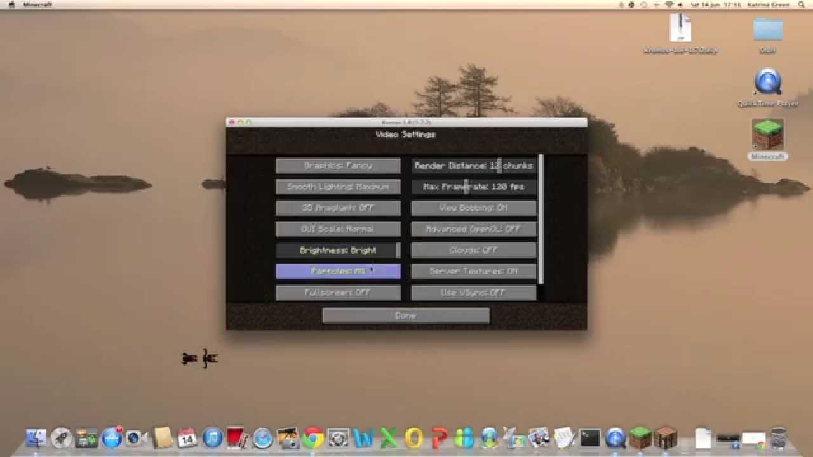Click Minecraft grass block dock icon
The height and width of the screenshot is (457, 813).
640,438
